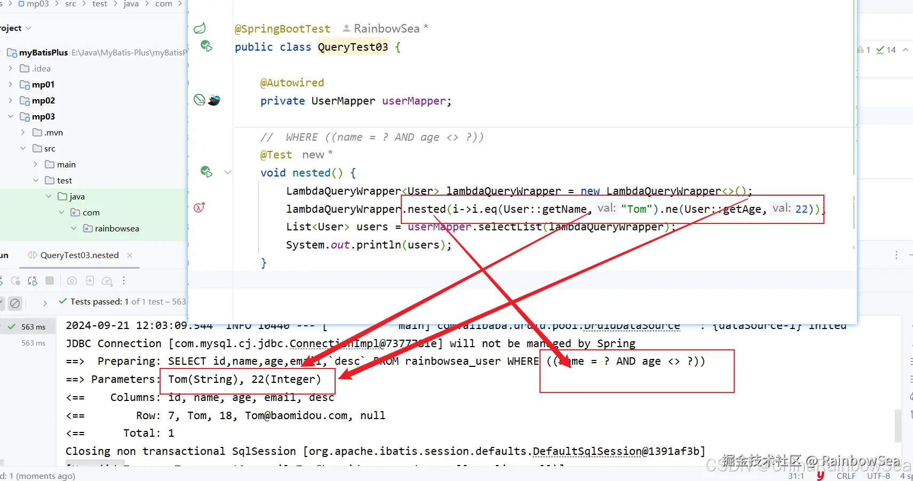Click the author person icon beside RainbowSea

[346, 28]
